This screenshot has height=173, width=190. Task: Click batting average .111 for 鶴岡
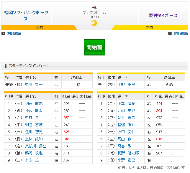tap(66, 153)
